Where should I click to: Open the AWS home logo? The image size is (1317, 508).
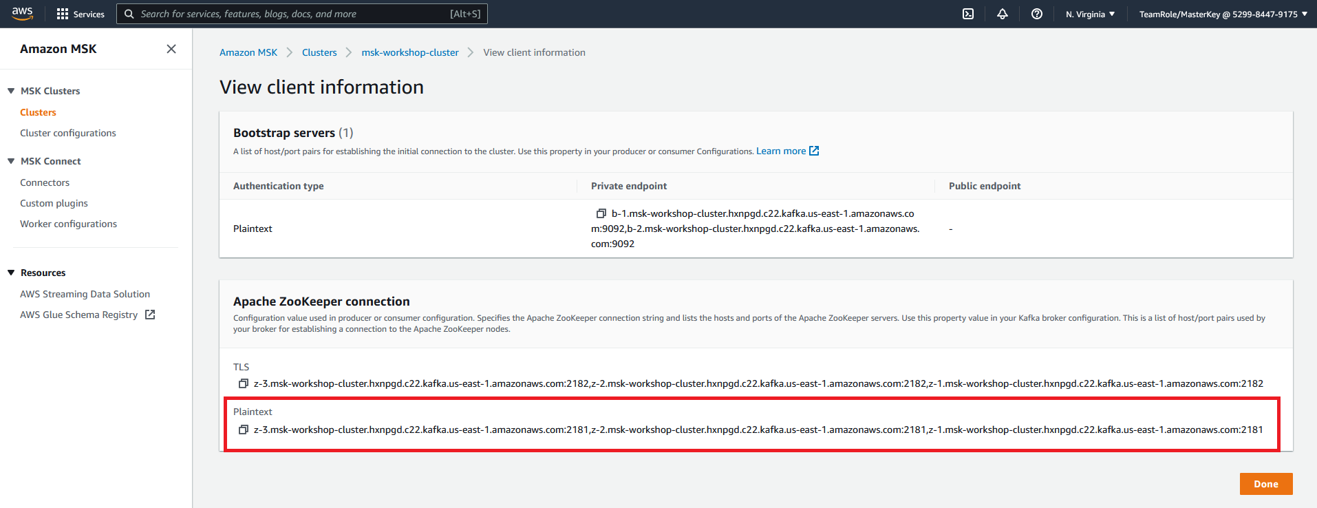pyautogui.click(x=22, y=14)
